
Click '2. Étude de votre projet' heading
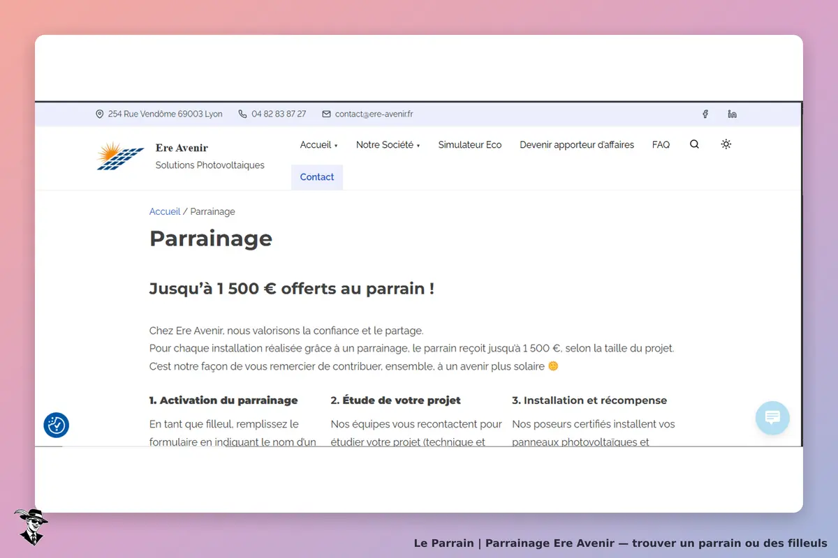pos(396,400)
